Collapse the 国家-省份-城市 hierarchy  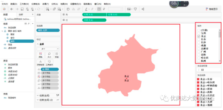click(x=3, y=31)
